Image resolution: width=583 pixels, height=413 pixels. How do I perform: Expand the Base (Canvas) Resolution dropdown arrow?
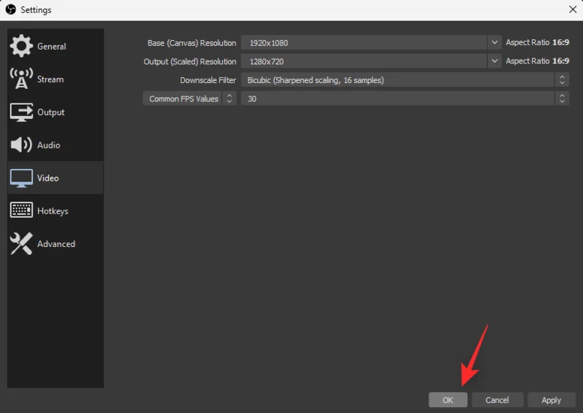click(x=495, y=43)
